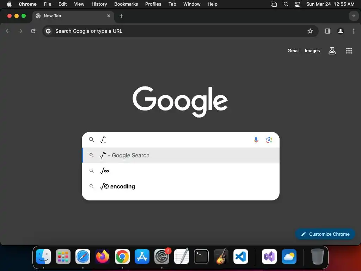Open GarageBand from the dock
The width and height of the screenshot is (361, 271).
pos(221,257)
